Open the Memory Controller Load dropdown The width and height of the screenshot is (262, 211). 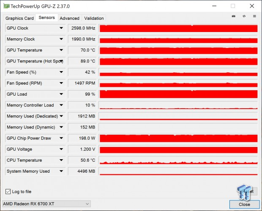tap(61, 105)
